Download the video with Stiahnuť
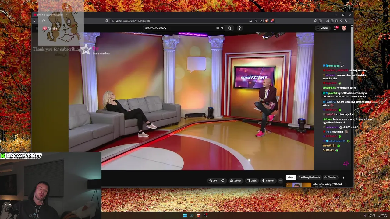The image size is (390, 219). click(x=268, y=181)
